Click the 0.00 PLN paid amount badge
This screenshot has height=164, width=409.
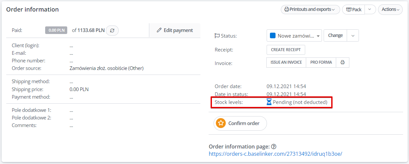click(57, 30)
